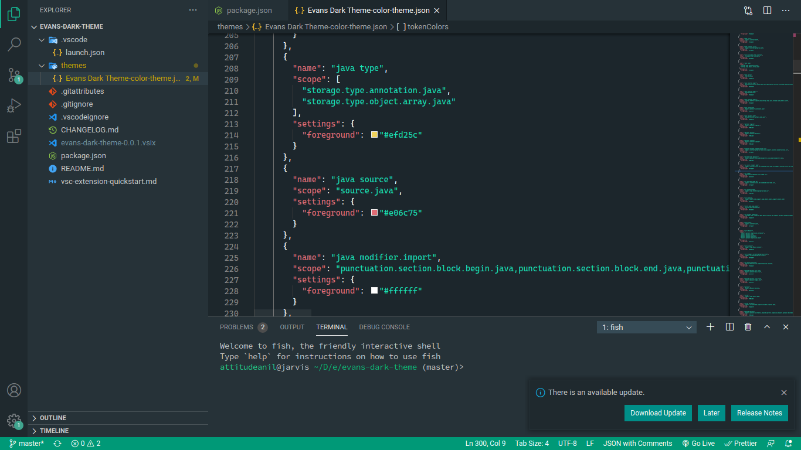The image size is (801, 450).
Task: Click the Later button
Action: click(x=711, y=413)
